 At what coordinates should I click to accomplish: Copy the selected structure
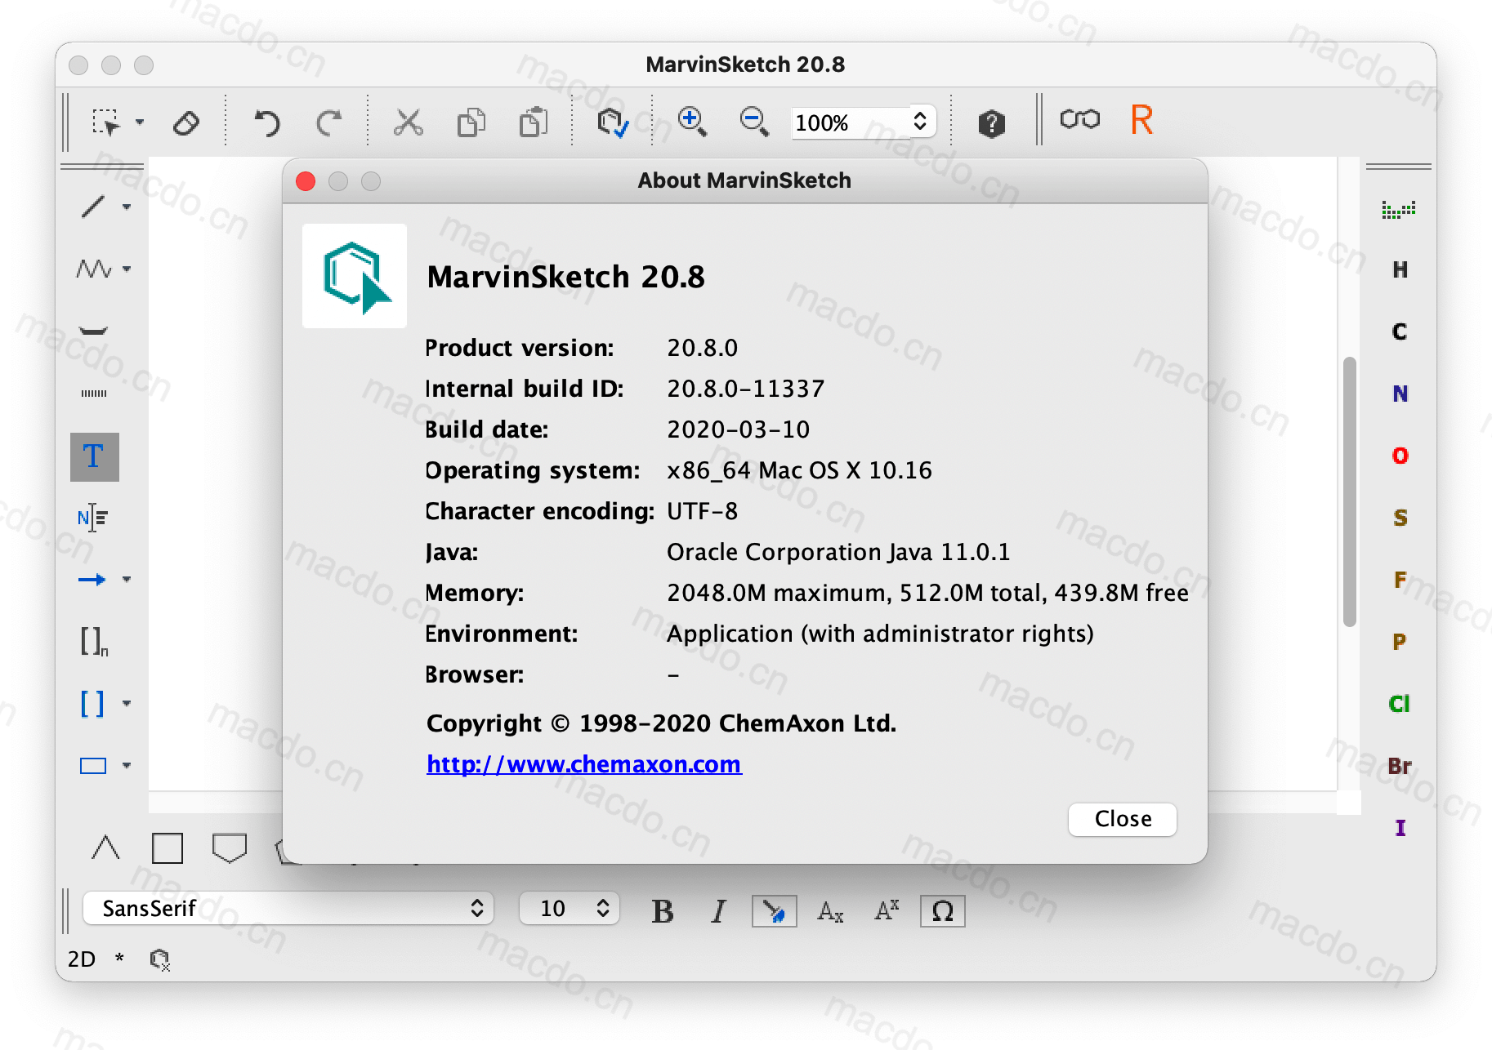(x=471, y=122)
